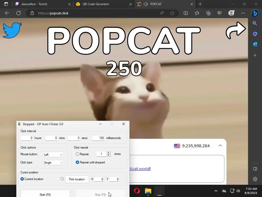The width and height of the screenshot is (262, 197).
Task: Select the Repeat radio button
Action: 77,154
